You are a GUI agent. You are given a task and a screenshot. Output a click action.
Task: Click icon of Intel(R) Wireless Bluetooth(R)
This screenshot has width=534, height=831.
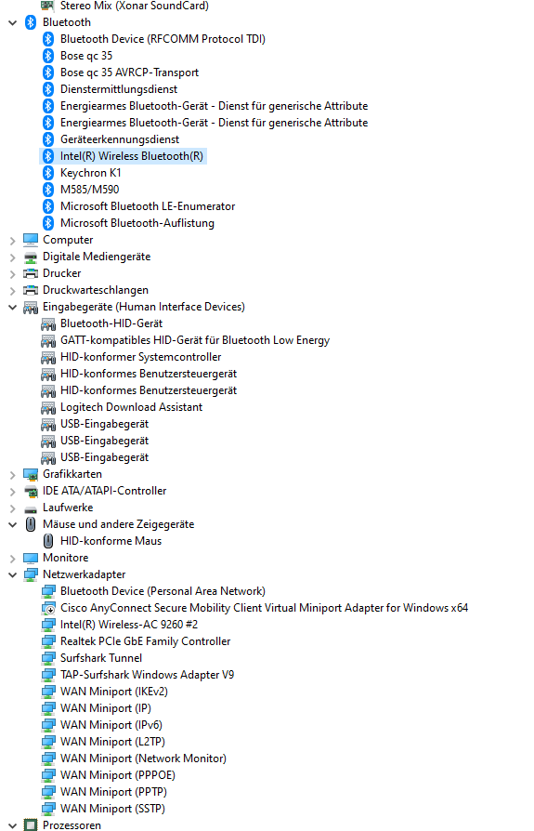pos(48,156)
